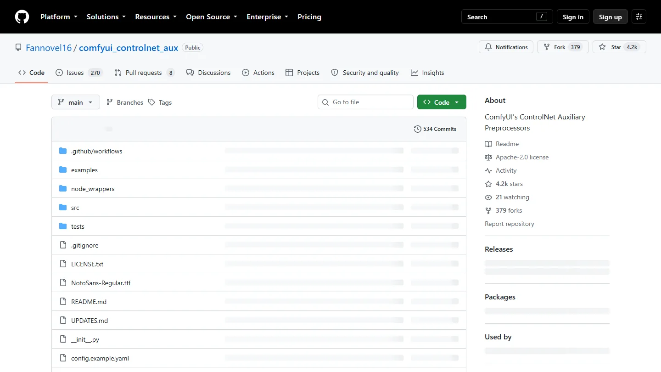Open config.example.yaml file
661x372 pixels.
click(x=100, y=358)
